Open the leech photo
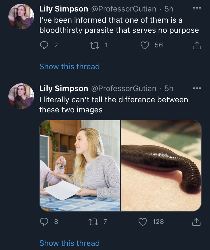Viewport: 210px width, 250px height. (161, 165)
